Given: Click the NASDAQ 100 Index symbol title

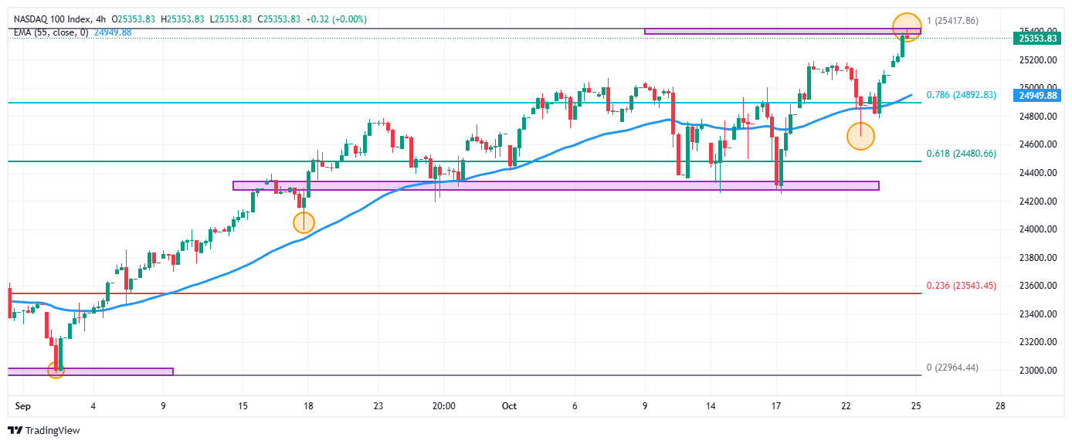Looking at the screenshot, I should point(49,19).
